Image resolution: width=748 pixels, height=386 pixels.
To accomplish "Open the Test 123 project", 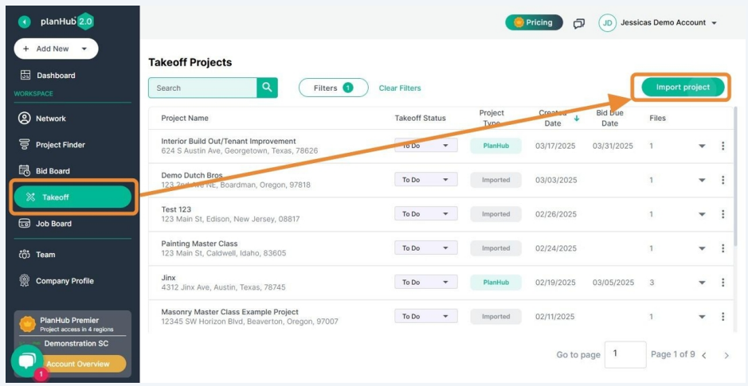I will [x=176, y=209].
